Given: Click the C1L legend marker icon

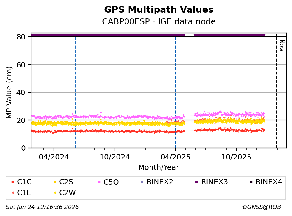Looking at the screenshot, I should click(x=13, y=193).
